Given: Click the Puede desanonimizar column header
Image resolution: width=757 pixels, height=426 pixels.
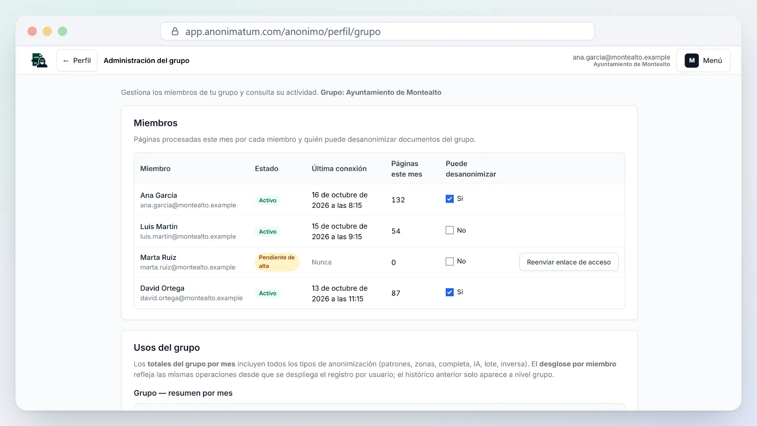Looking at the screenshot, I should pos(471,169).
